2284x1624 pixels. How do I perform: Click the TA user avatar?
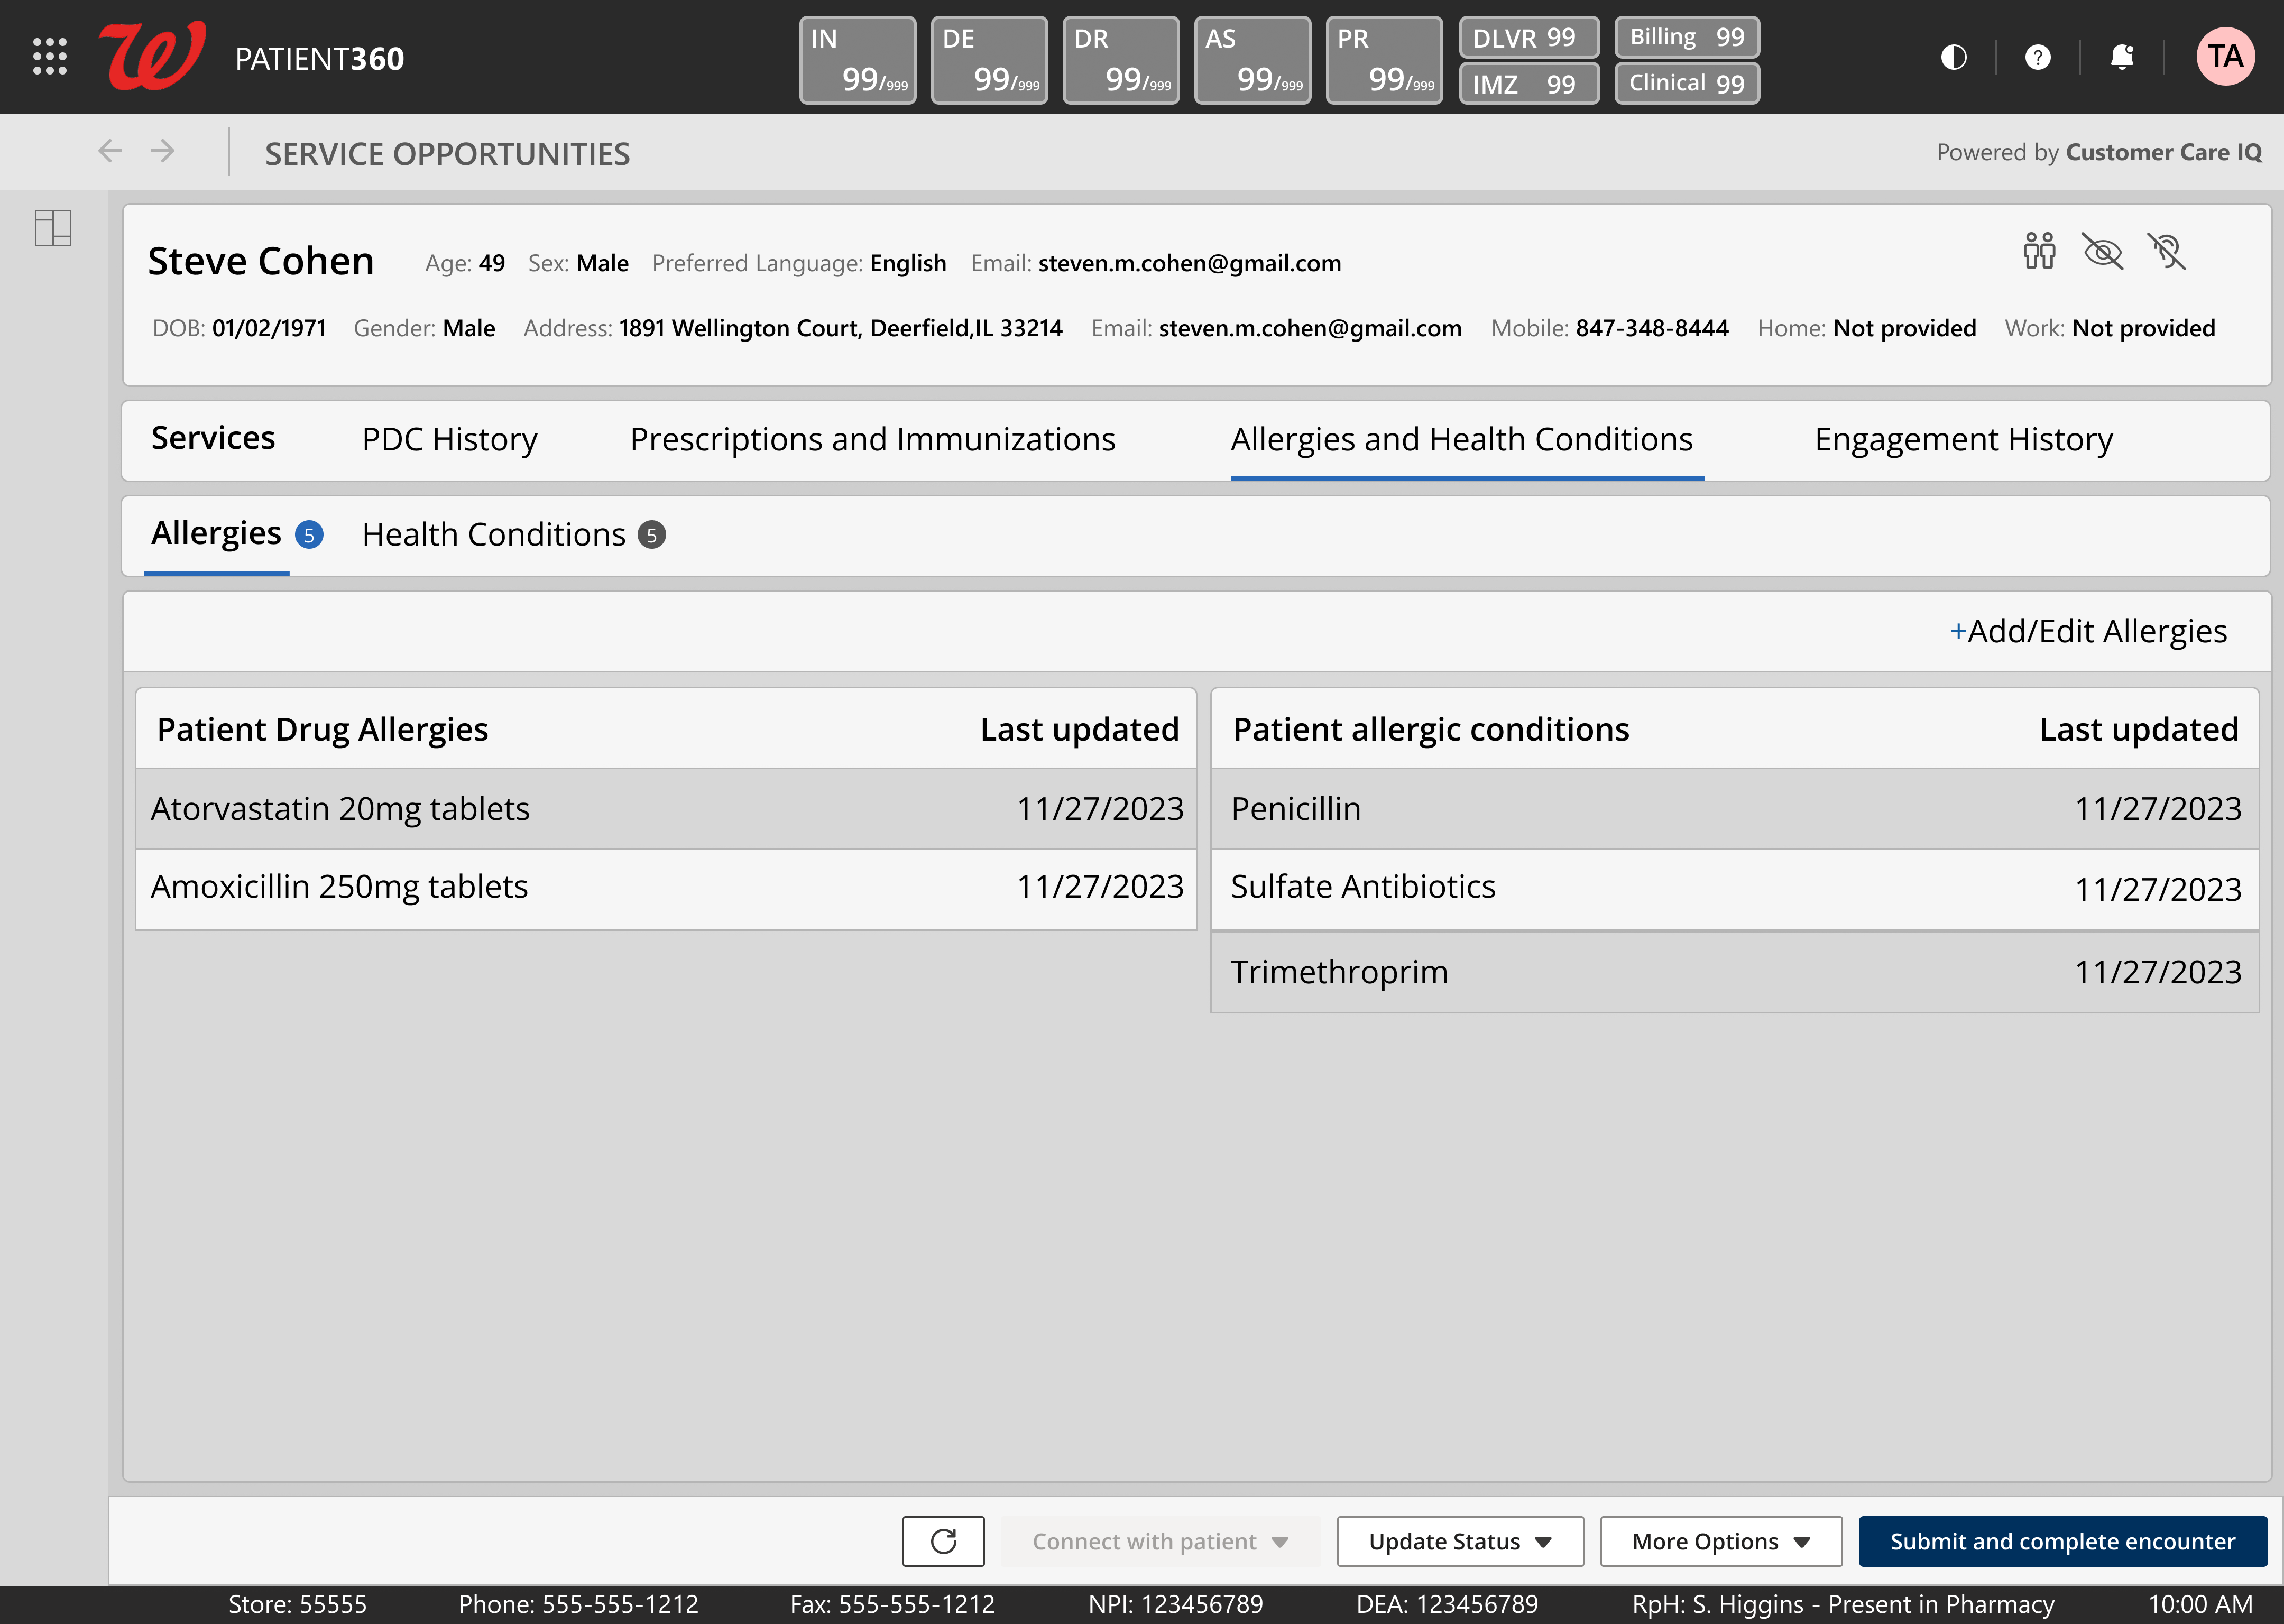(x=2224, y=57)
